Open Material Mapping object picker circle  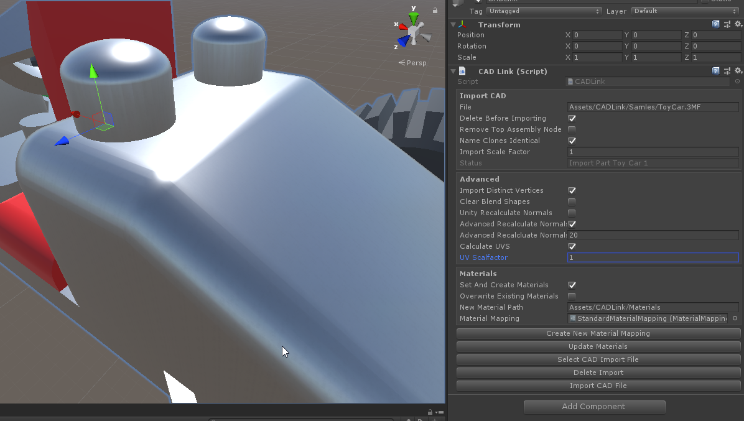tap(735, 318)
